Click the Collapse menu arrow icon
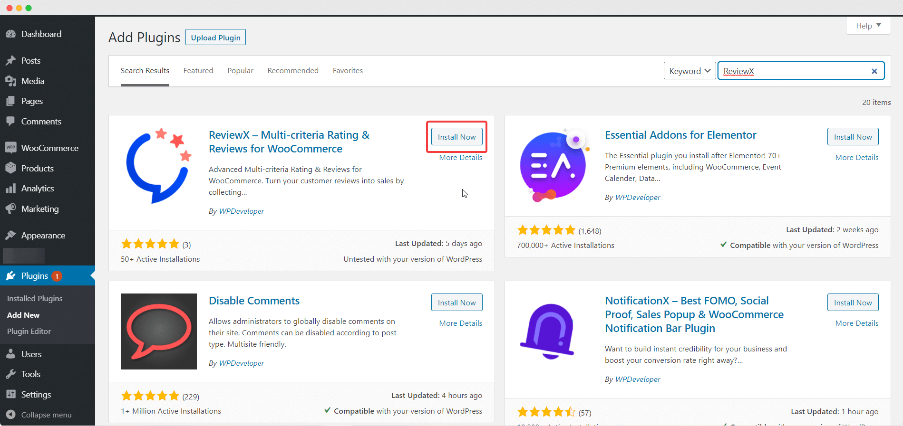The height and width of the screenshot is (426, 903). [10, 415]
